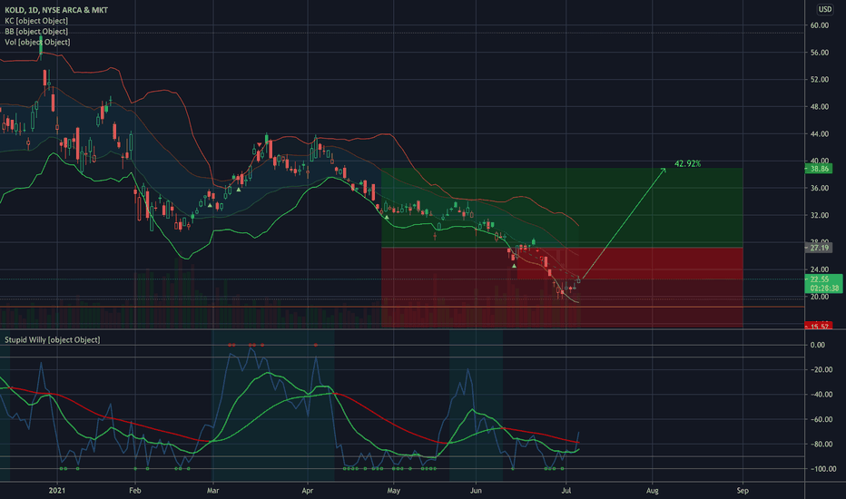Click the 2021 date axis label
This screenshot has height=499, width=846.
click(56, 490)
